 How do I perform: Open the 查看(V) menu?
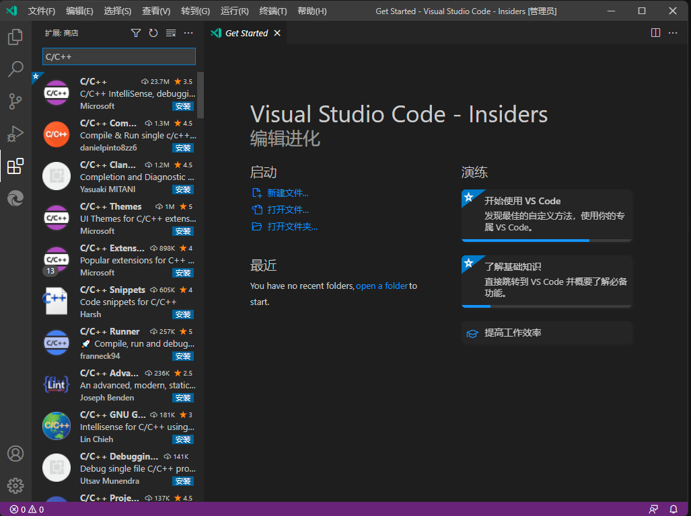coord(156,11)
